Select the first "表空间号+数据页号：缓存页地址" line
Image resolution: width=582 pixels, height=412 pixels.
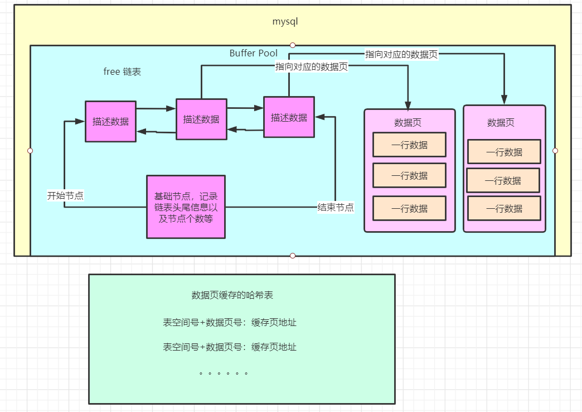(x=230, y=322)
